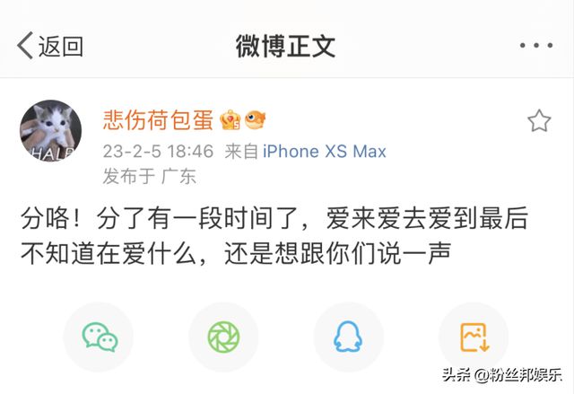Tap the post timestamp 23-2-5 18:46
574x394 pixels.
pos(158,152)
